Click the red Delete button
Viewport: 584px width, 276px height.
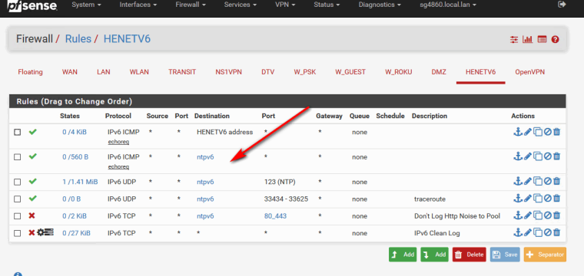(470, 255)
